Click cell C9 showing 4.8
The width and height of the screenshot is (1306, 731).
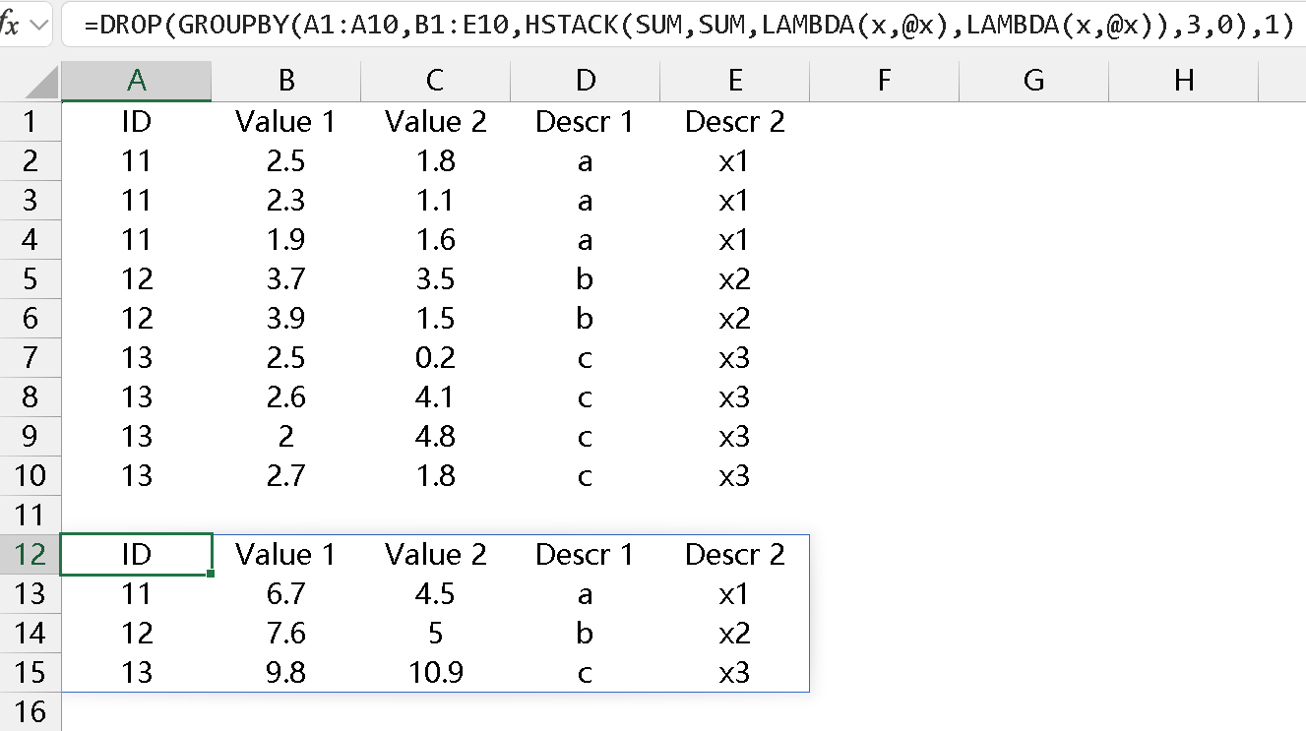[x=435, y=437]
